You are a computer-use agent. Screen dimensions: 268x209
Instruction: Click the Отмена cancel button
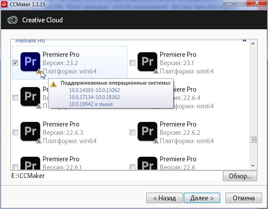[244, 198]
